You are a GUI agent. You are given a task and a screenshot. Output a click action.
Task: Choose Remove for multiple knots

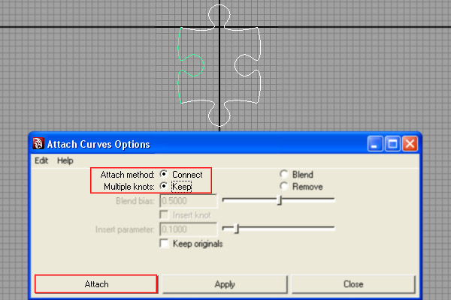[283, 186]
